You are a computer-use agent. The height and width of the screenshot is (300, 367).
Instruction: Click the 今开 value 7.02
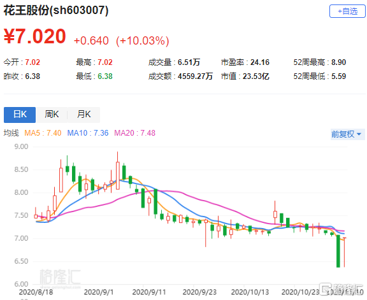(32, 62)
